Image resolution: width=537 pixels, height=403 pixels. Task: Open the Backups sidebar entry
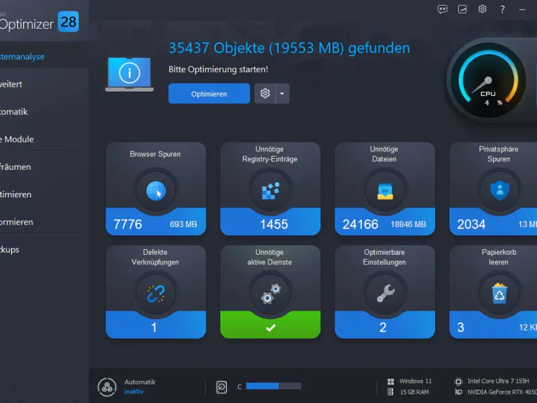(10, 250)
